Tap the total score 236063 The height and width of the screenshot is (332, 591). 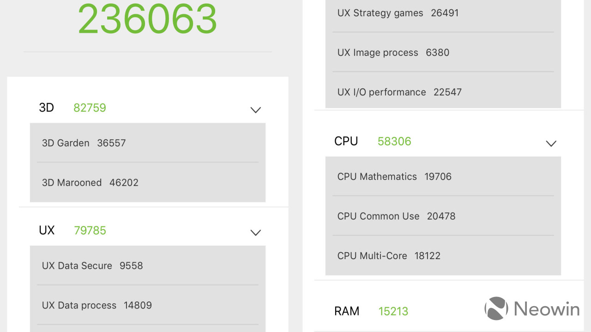click(147, 19)
